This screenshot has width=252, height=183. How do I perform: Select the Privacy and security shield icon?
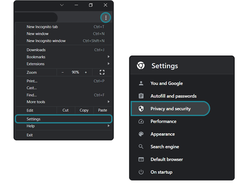click(141, 109)
